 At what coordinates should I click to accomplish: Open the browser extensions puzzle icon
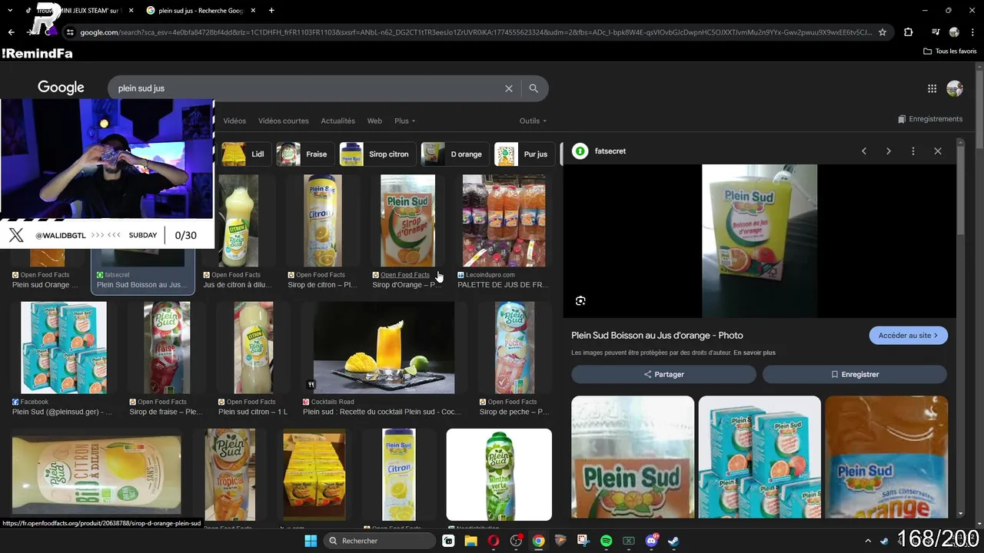[908, 32]
